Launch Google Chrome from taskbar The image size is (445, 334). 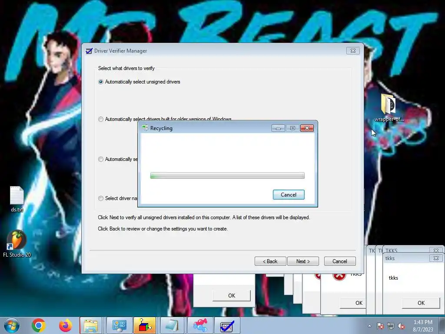[39, 325]
